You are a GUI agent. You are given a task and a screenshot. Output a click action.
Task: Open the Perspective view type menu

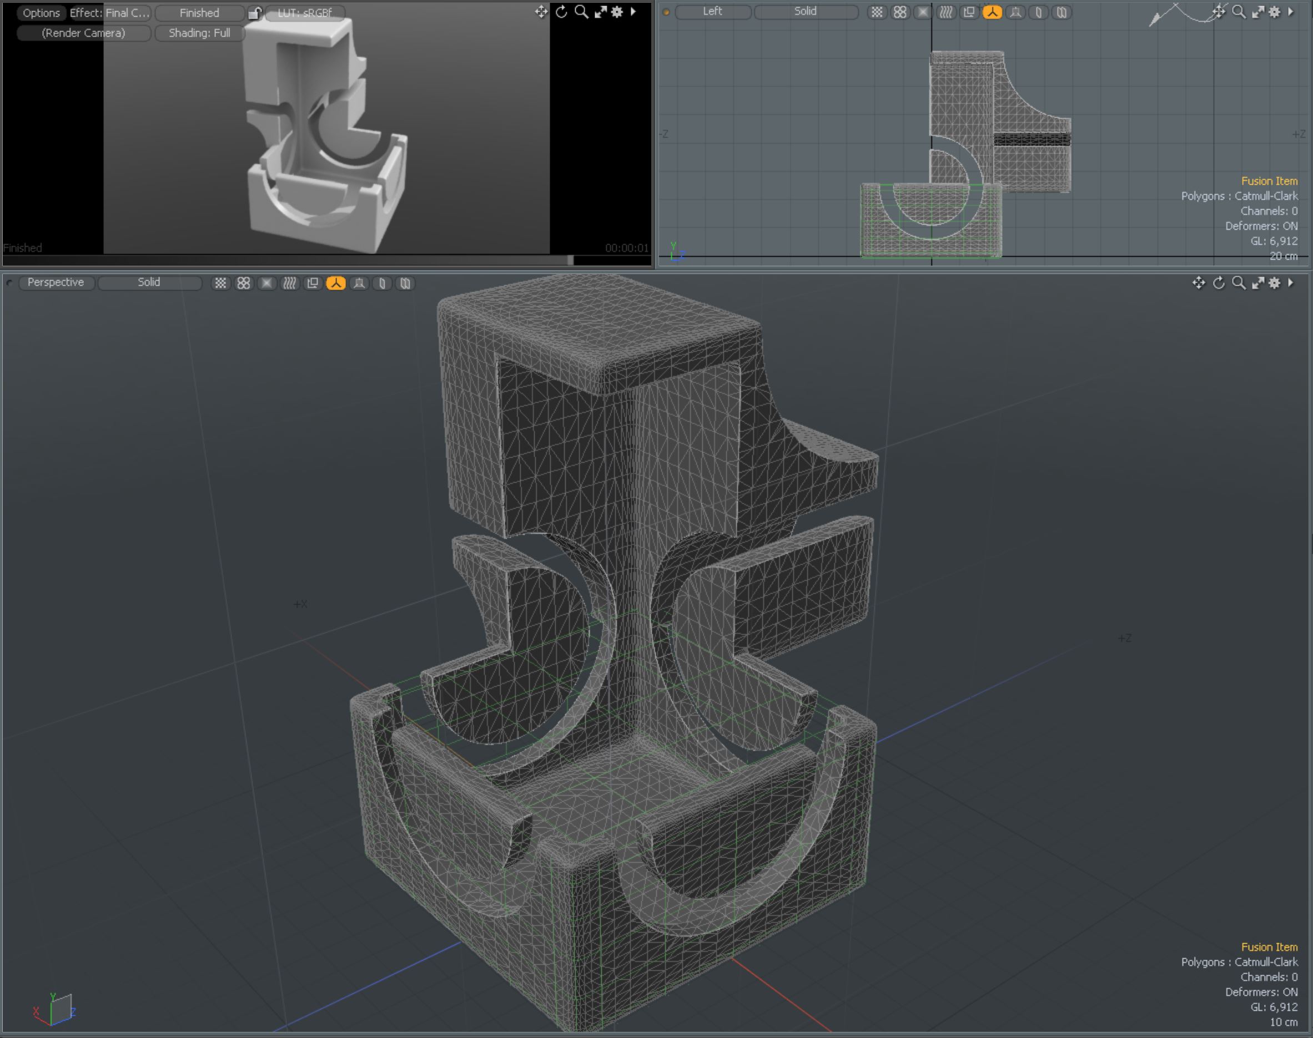pyautogui.click(x=56, y=282)
